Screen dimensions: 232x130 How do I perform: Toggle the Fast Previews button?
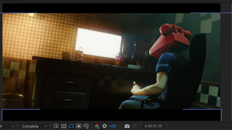pos(56,126)
